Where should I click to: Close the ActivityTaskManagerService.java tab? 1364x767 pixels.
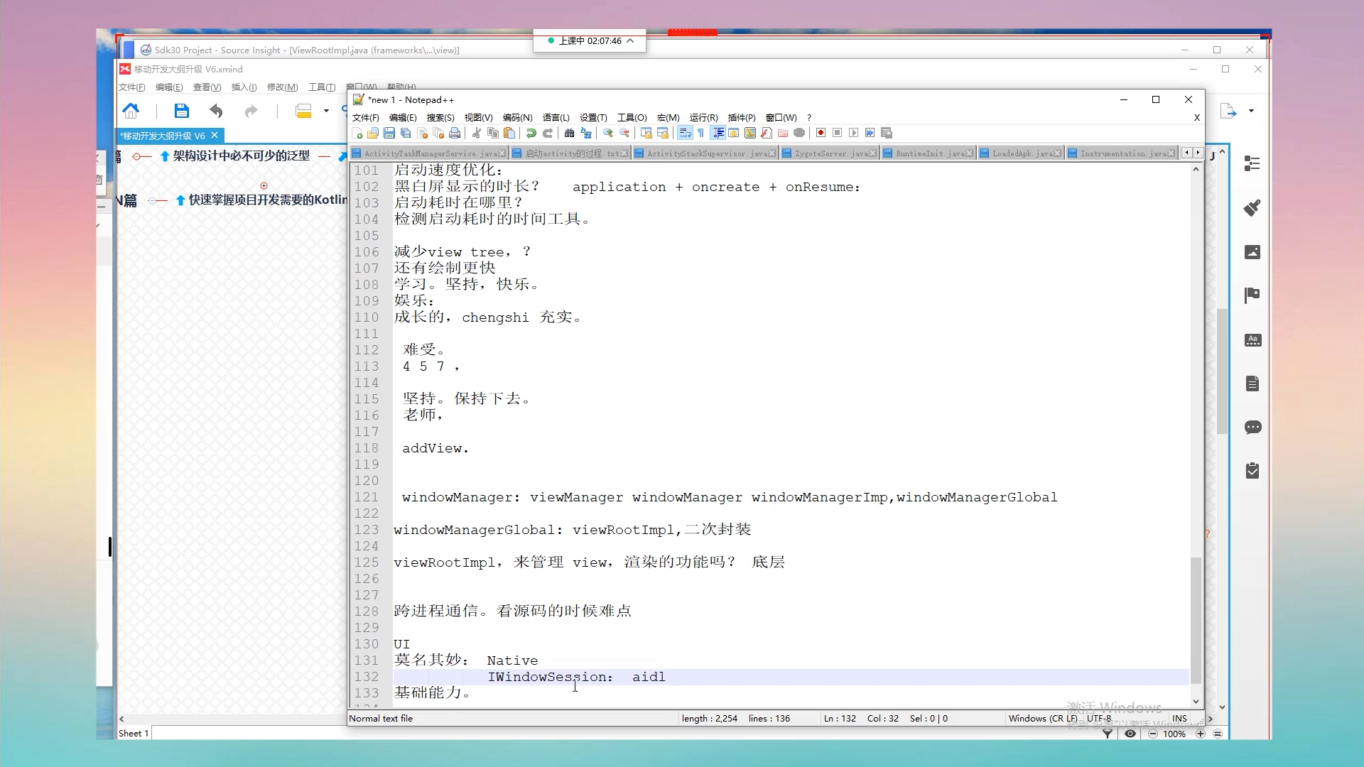502,153
